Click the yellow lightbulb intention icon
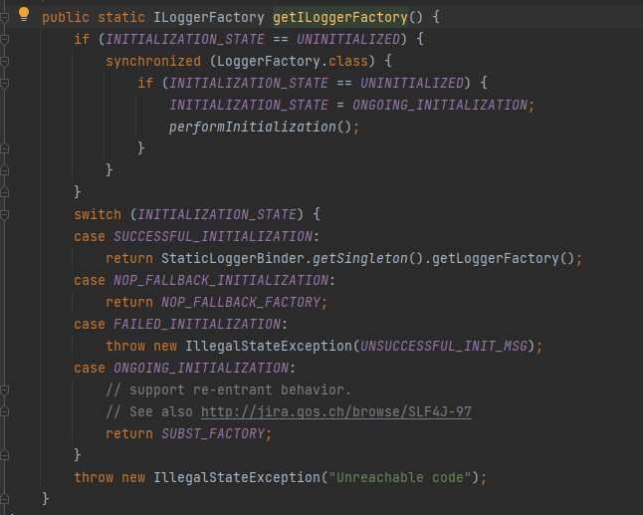Viewport: 643px width, 515px height. [24, 15]
